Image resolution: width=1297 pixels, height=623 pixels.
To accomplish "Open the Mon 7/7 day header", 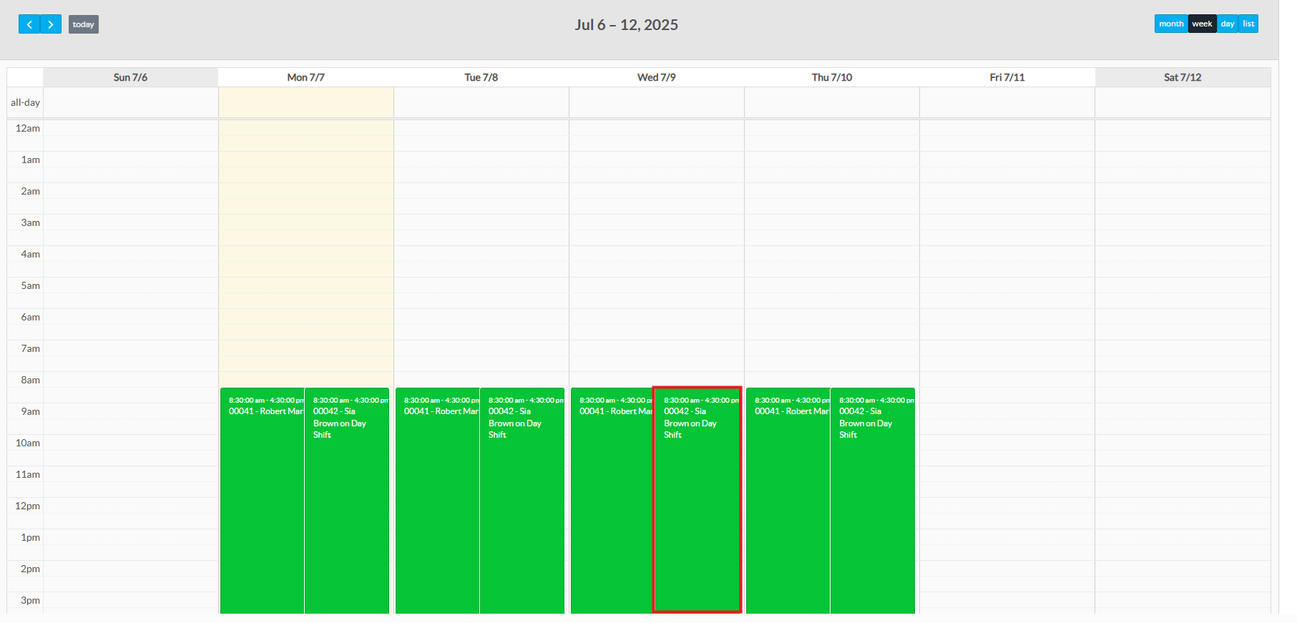I will (305, 77).
